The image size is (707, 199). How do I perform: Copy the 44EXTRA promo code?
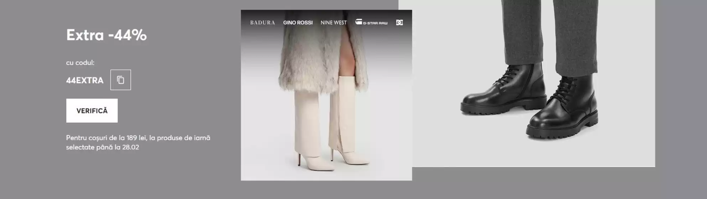tap(120, 80)
